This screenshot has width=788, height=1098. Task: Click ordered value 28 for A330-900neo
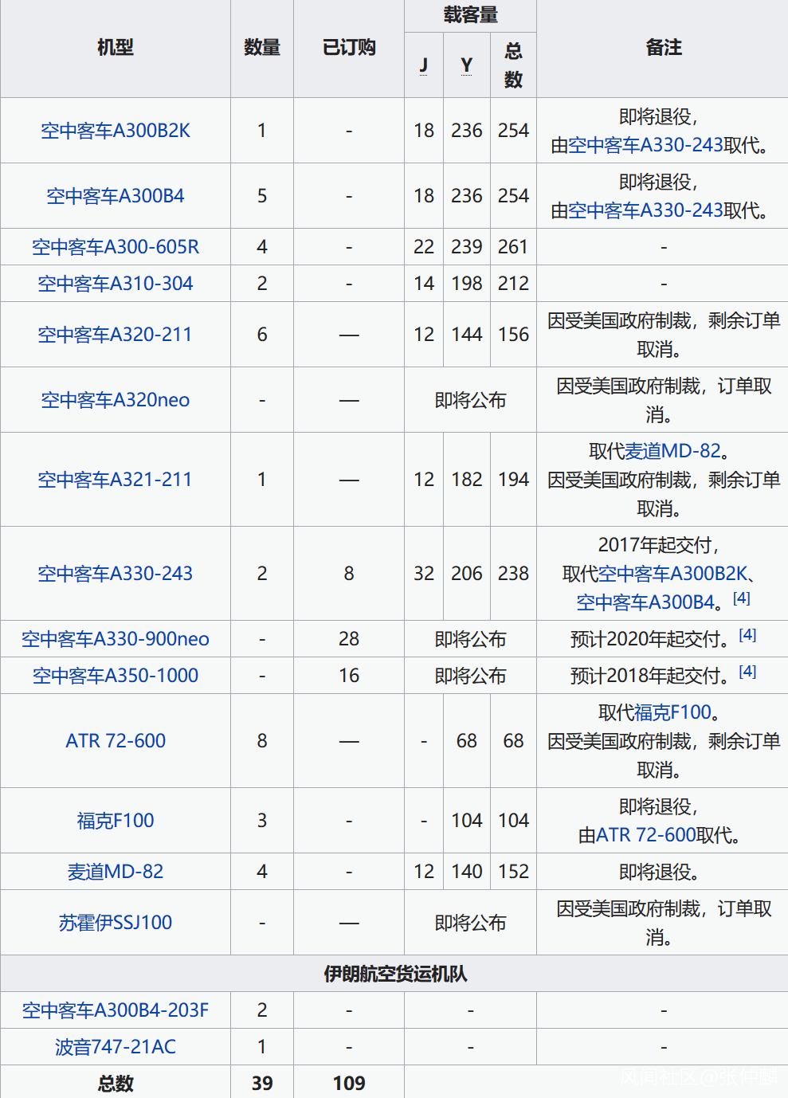(349, 639)
